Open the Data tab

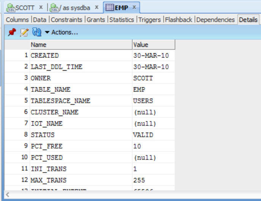point(41,20)
